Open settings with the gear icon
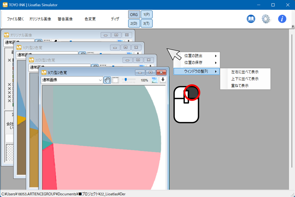The width and height of the screenshot is (295, 197). coord(266,19)
